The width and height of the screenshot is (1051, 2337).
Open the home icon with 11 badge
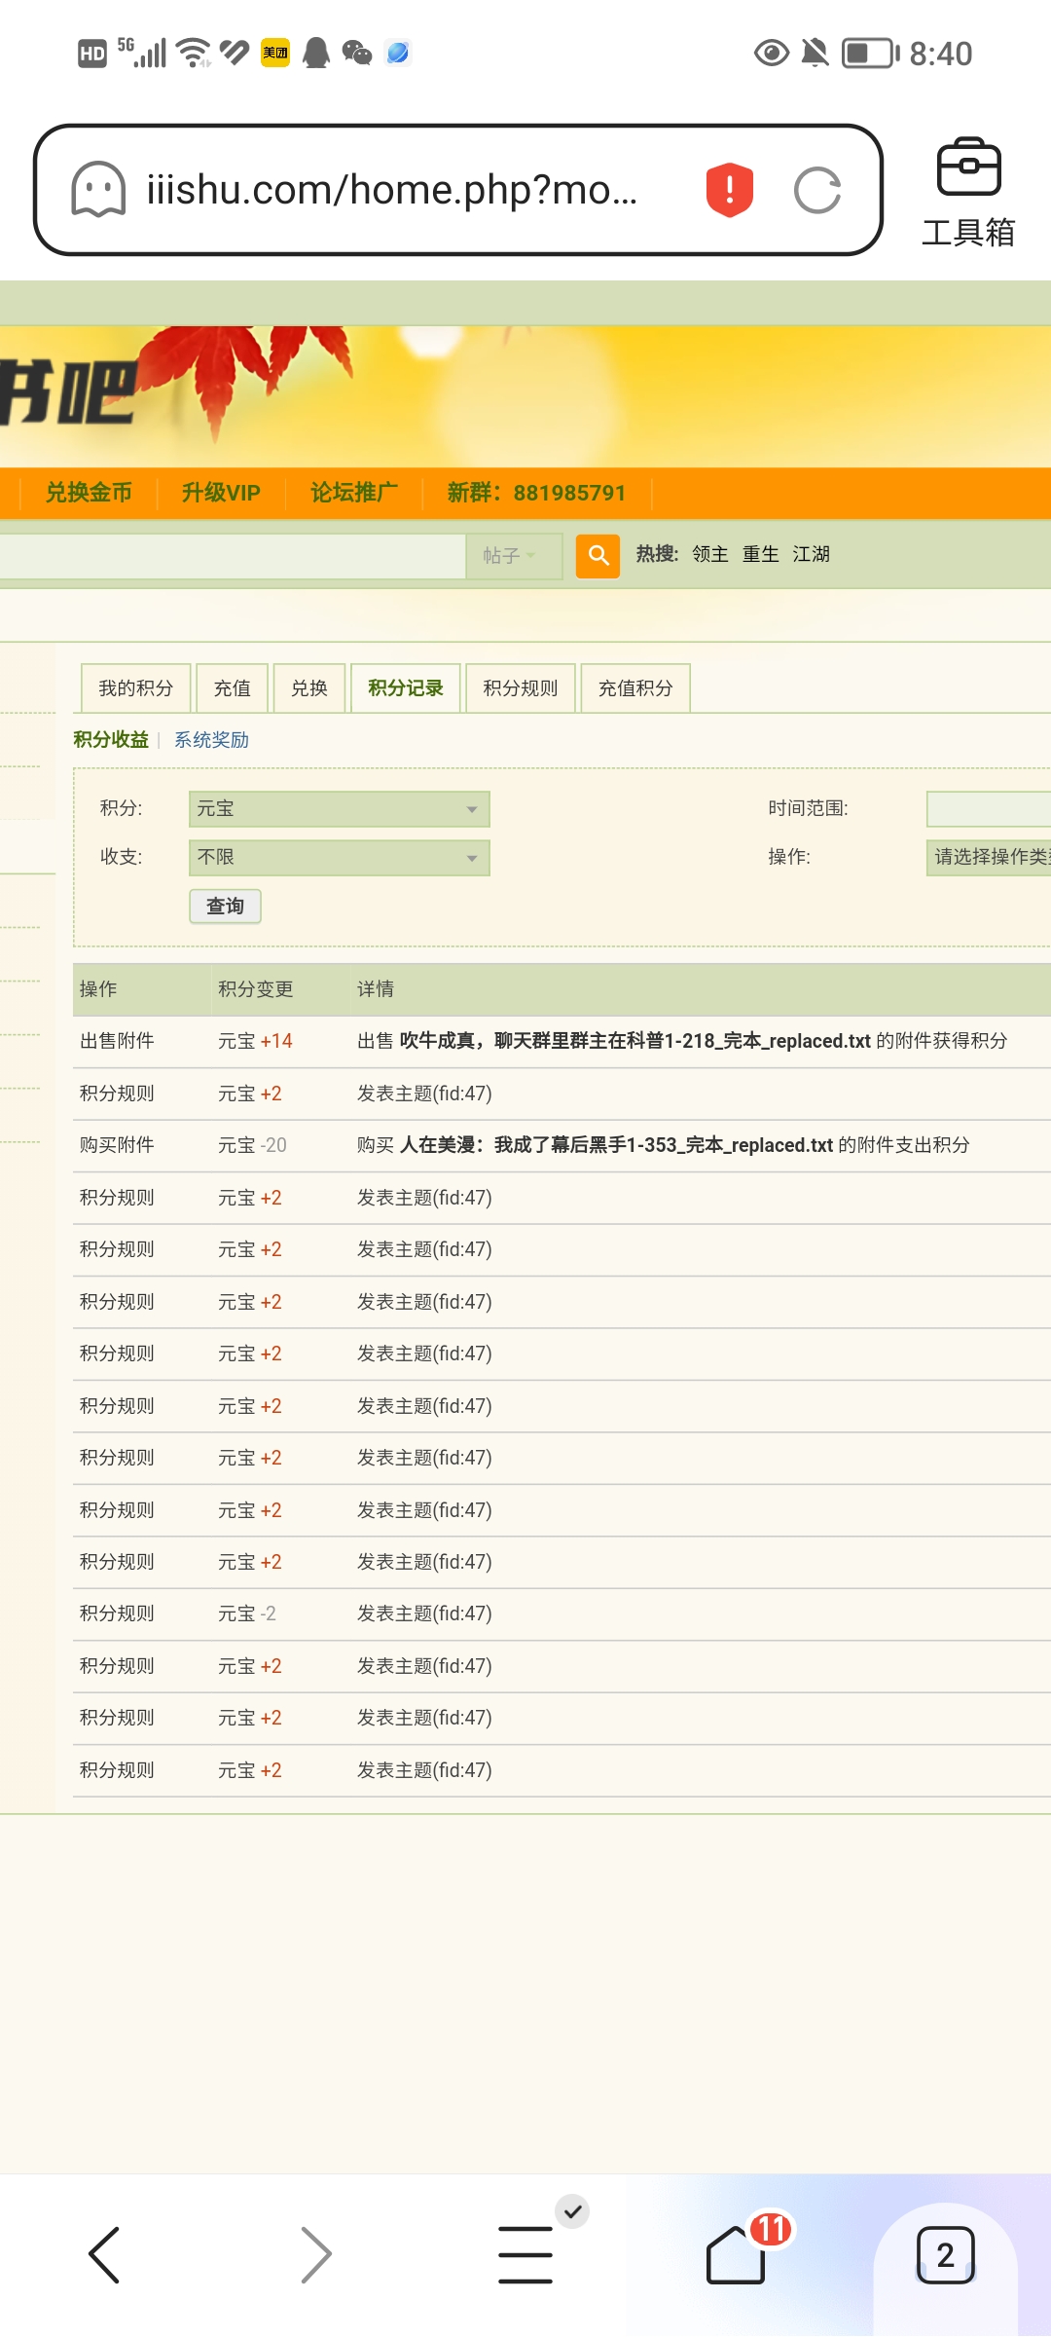(x=737, y=2254)
